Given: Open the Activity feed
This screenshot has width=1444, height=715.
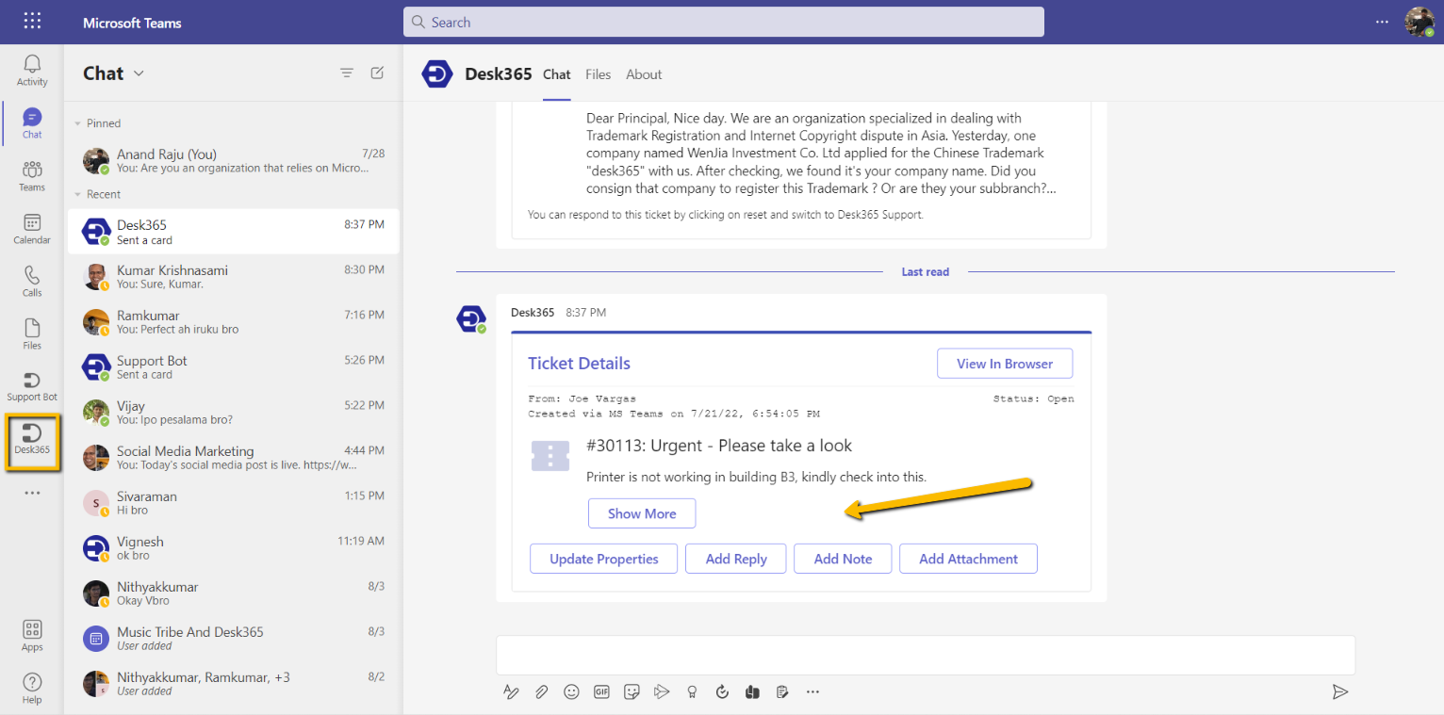Looking at the screenshot, I should pos(31,69).
